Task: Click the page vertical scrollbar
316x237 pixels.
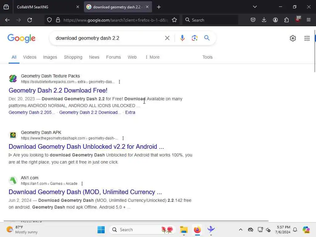Action: [314, 51]
